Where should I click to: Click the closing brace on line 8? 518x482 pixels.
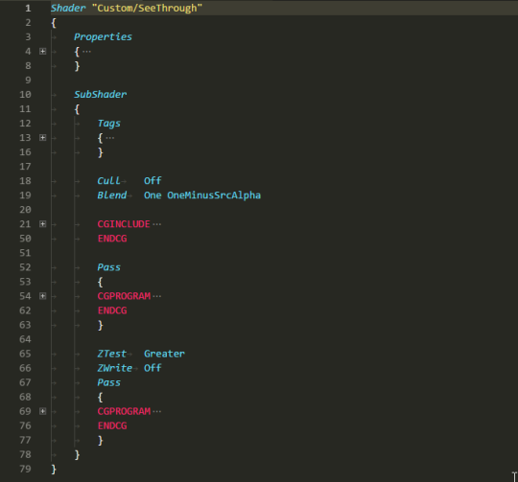point(77,66)
